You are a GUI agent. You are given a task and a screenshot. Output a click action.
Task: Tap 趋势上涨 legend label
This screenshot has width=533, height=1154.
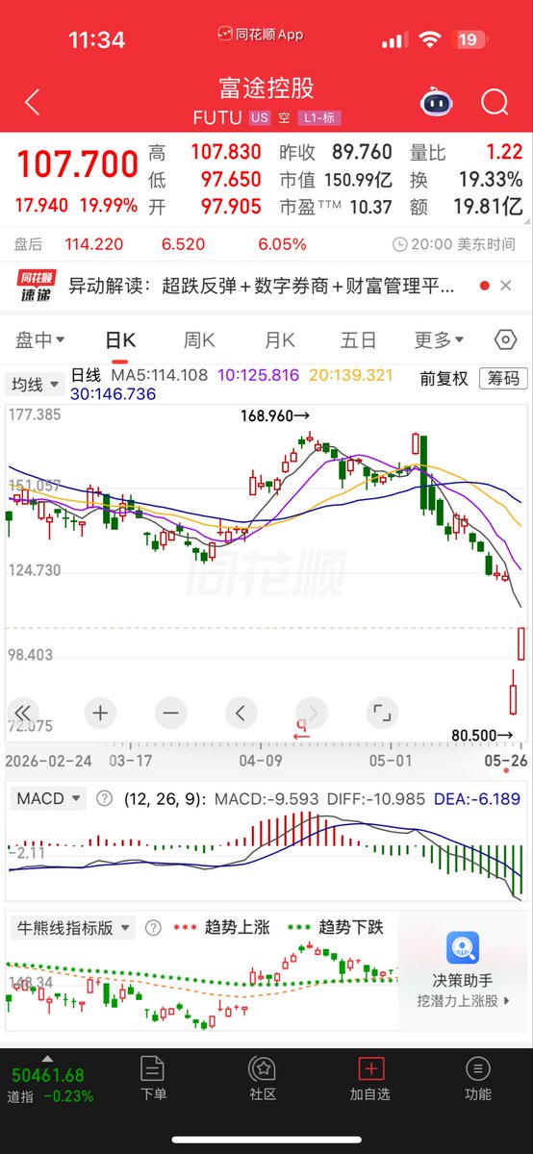[237, 928]
